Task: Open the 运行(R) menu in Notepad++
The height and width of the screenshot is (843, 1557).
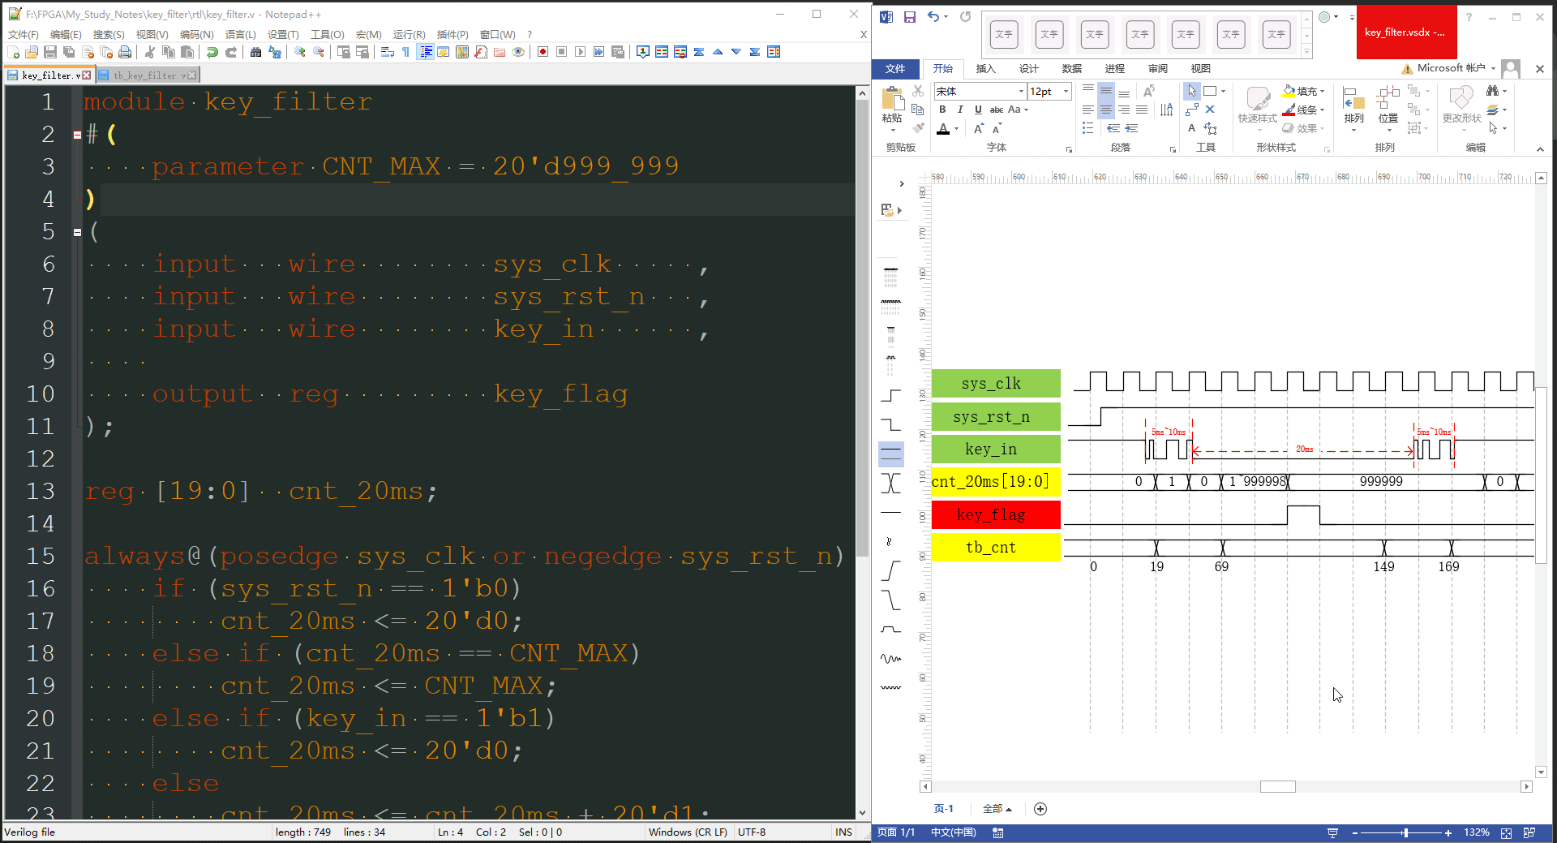Action: tap(409, 35)
